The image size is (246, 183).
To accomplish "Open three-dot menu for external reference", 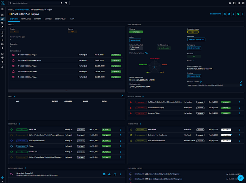I will 121,174.
